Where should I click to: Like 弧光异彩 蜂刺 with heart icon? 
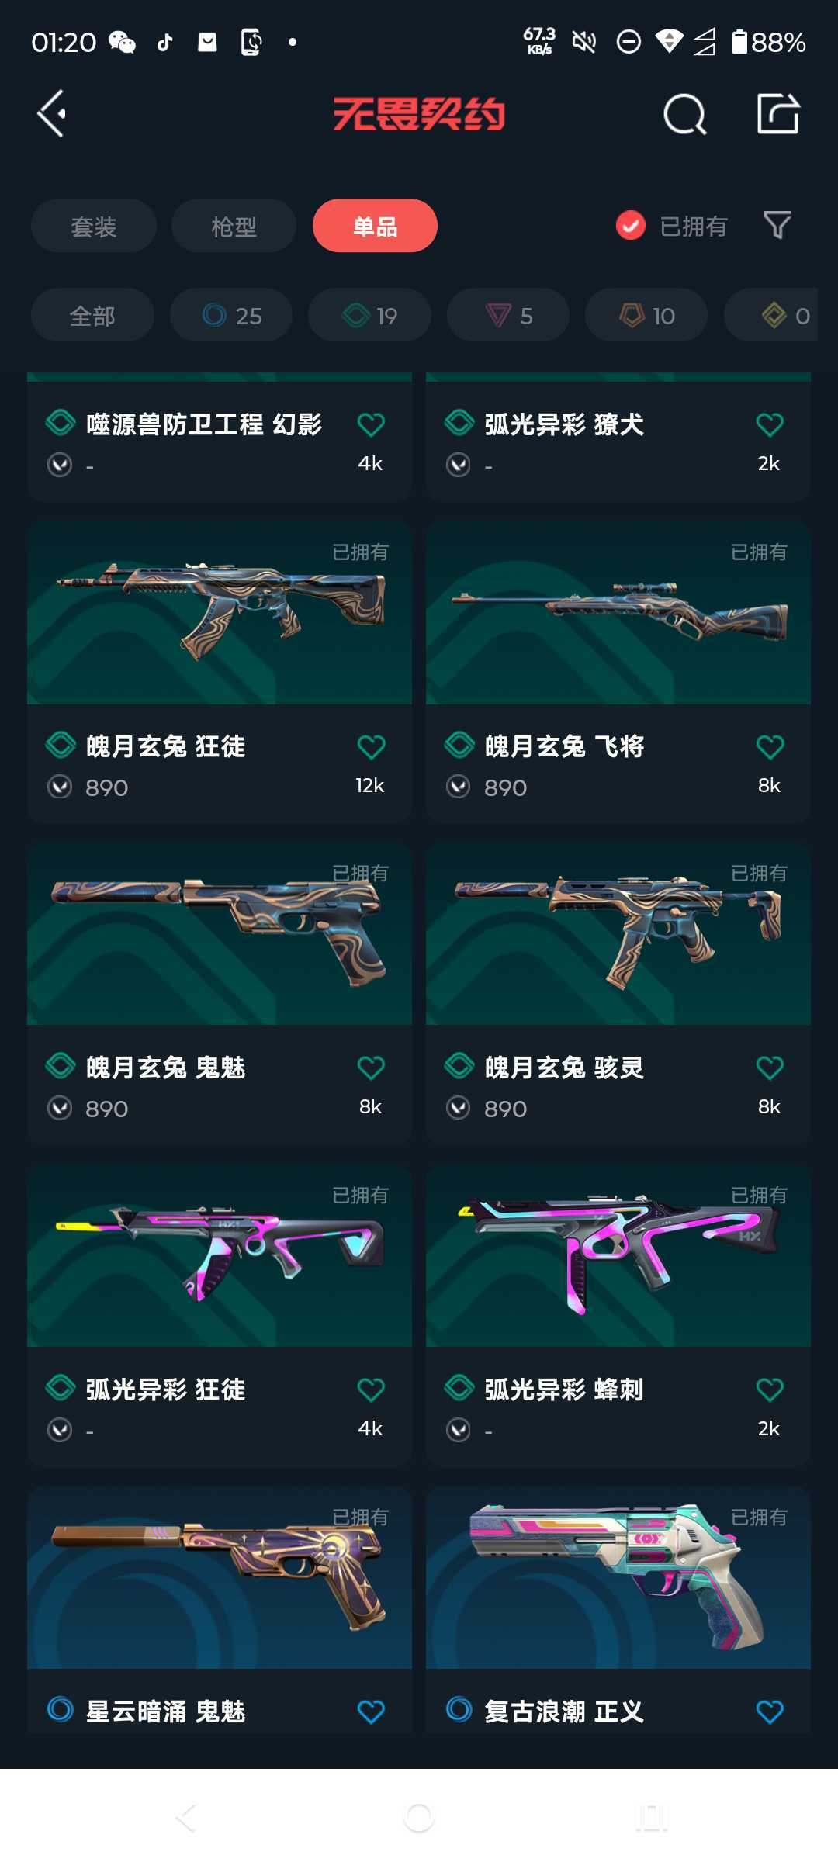(770, 1390)
